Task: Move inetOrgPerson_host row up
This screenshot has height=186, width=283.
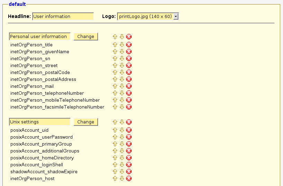Action: pos(115,178)
